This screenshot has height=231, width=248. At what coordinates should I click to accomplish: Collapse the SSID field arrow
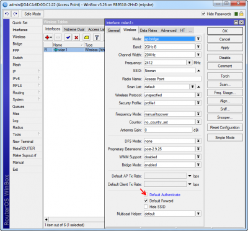pyautogui.click(x=198, y=71)
